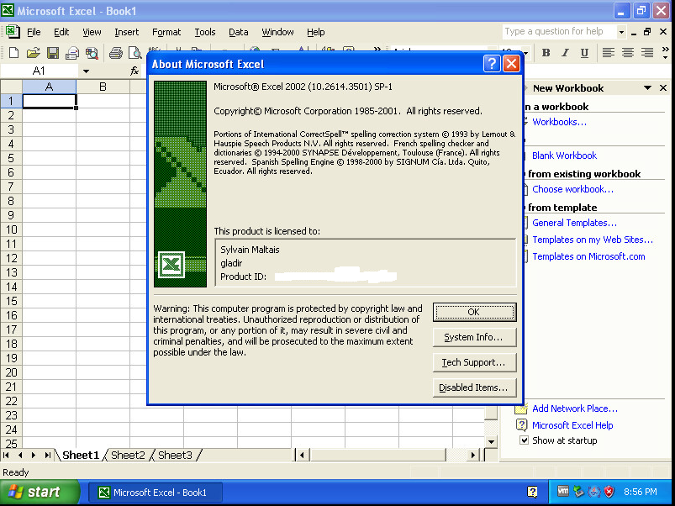Click the red security shield tray icon
Viewport: 675px width, 506px height.
609,492
